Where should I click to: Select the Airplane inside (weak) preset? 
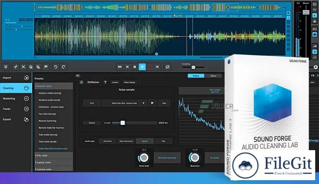click(x=50, y=100)
